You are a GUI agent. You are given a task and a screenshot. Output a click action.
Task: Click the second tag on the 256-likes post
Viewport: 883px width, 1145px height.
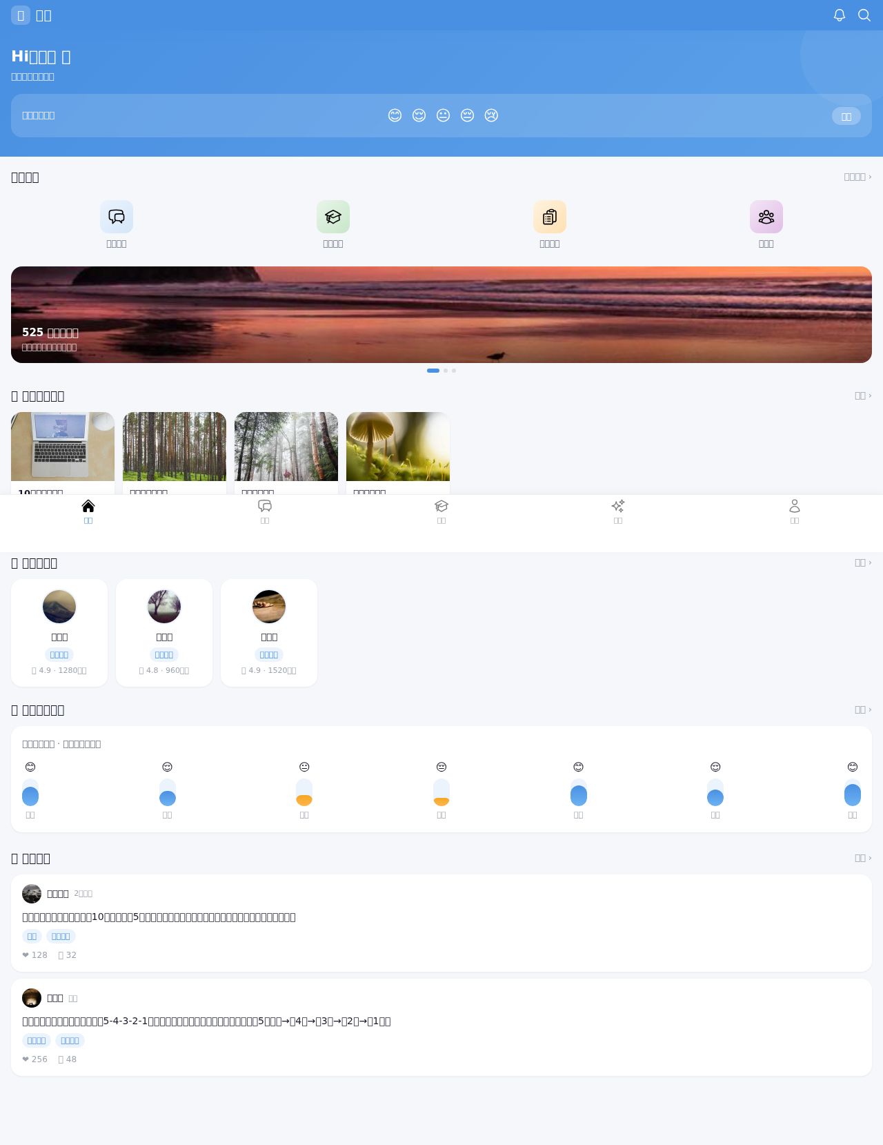point(70,1041)
